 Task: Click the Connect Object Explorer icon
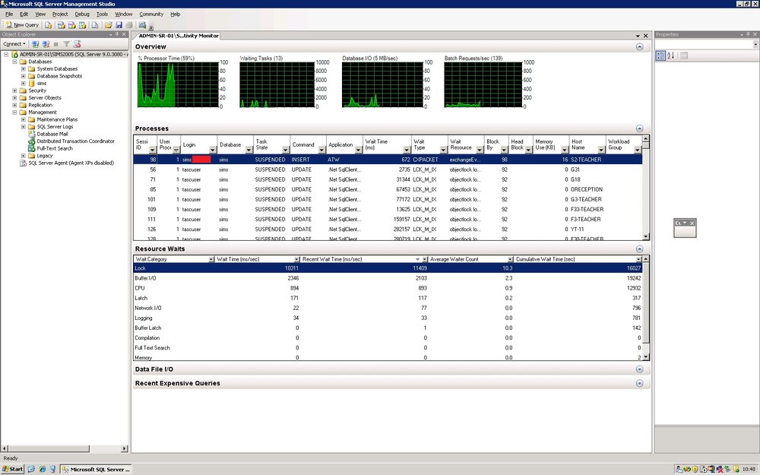36,44
